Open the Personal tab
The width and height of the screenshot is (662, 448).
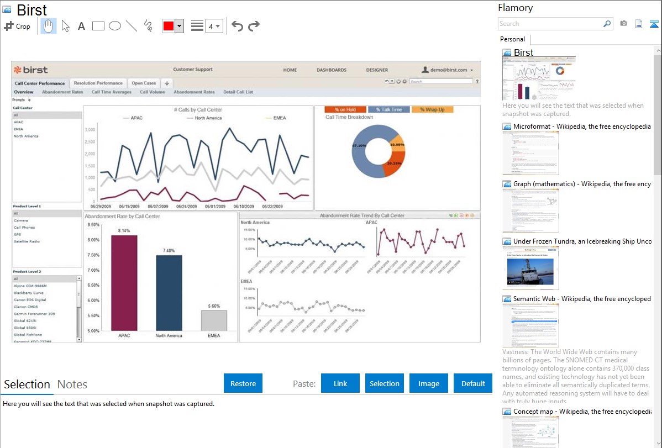pyautogui.click(x=512, y=39)
